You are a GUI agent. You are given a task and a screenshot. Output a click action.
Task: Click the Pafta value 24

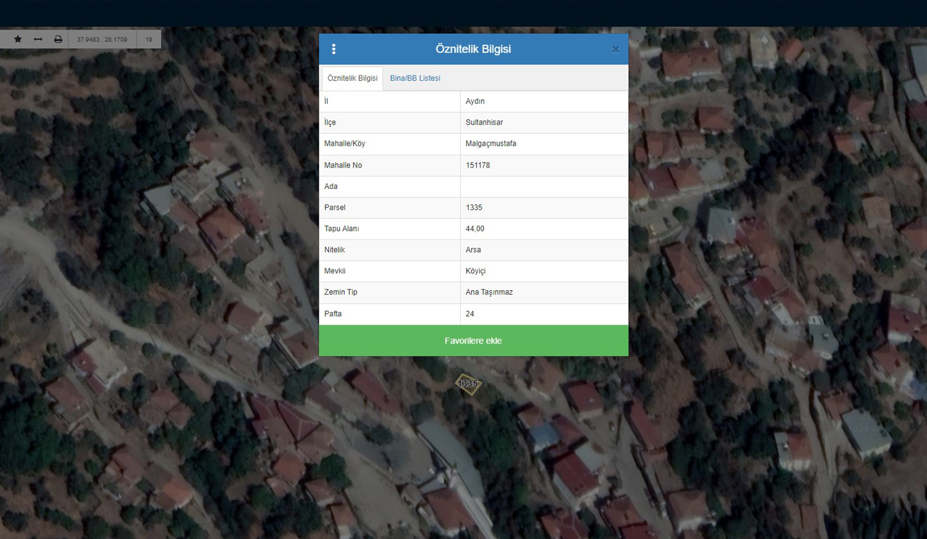[470, 314]
